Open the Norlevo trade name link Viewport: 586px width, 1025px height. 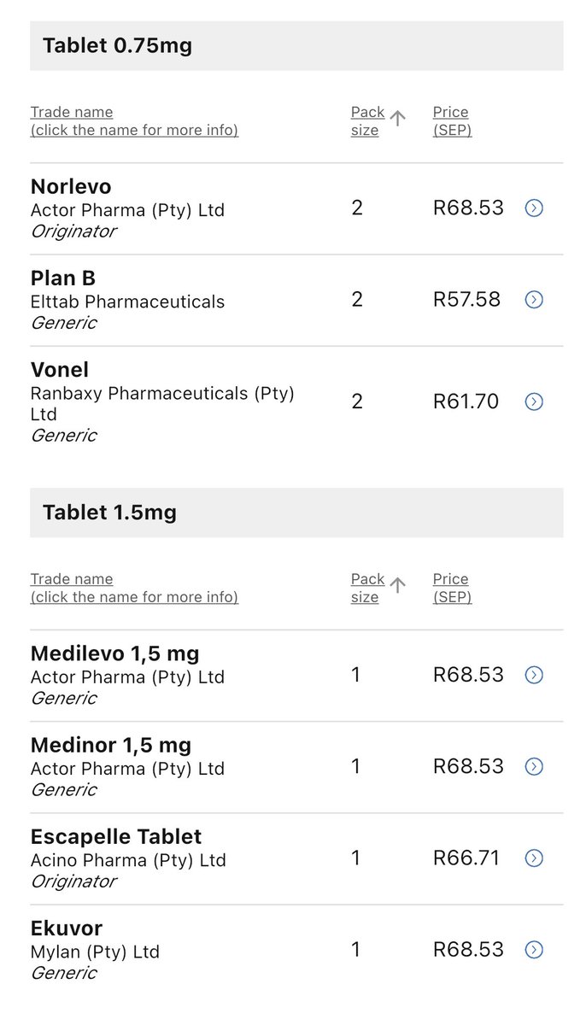(71, 186)
